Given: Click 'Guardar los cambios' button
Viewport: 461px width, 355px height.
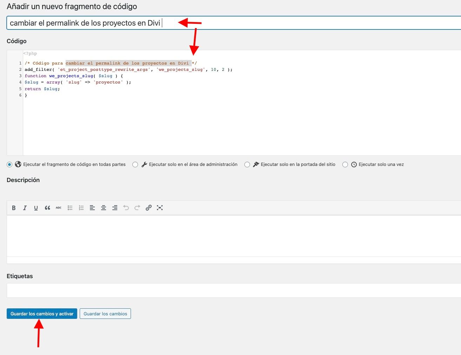Looking at the screenshot, I should coord(105,314).
